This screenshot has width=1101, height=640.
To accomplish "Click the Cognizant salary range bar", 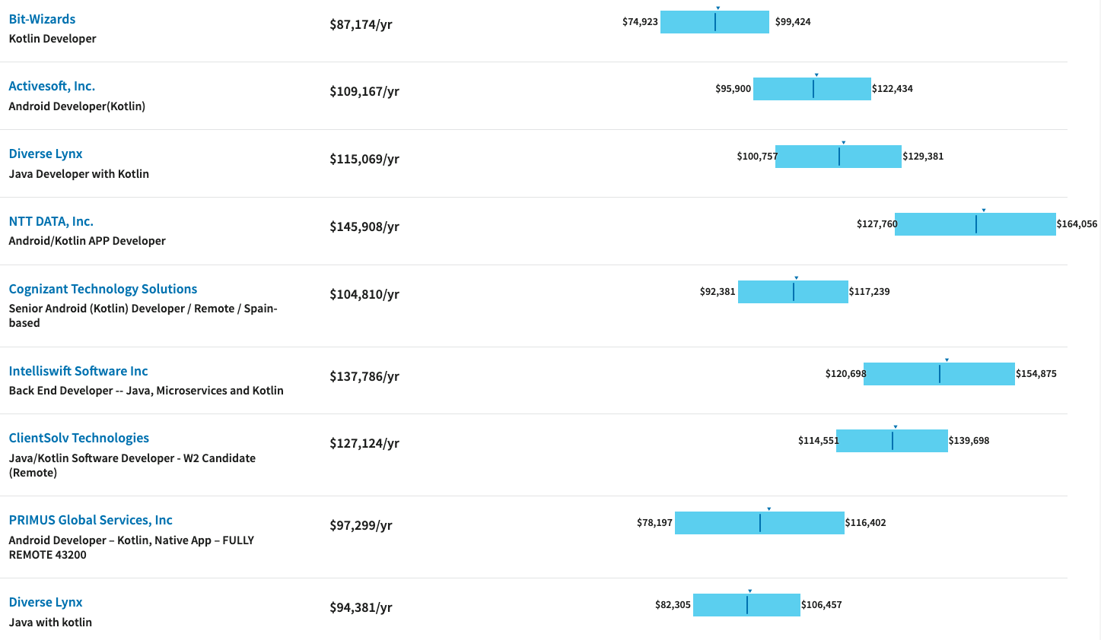I will (793, 292).
